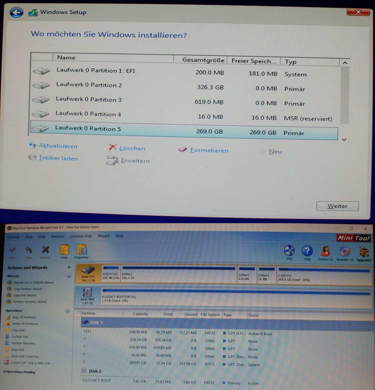Click Align All Partitions operation
375x390 pixels.
point(21,317)
